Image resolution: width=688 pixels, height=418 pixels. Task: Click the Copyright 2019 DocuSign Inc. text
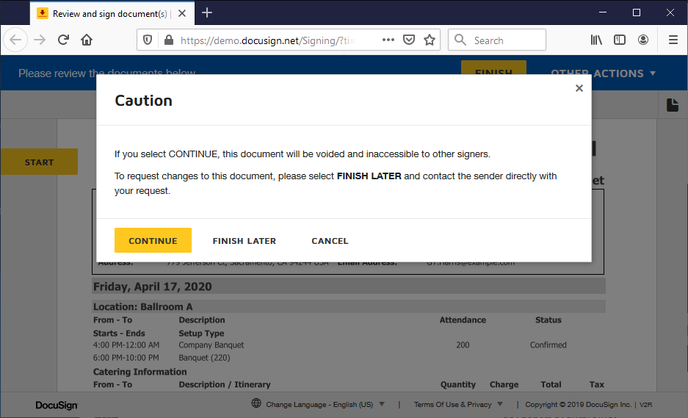(x=578, y=404)
